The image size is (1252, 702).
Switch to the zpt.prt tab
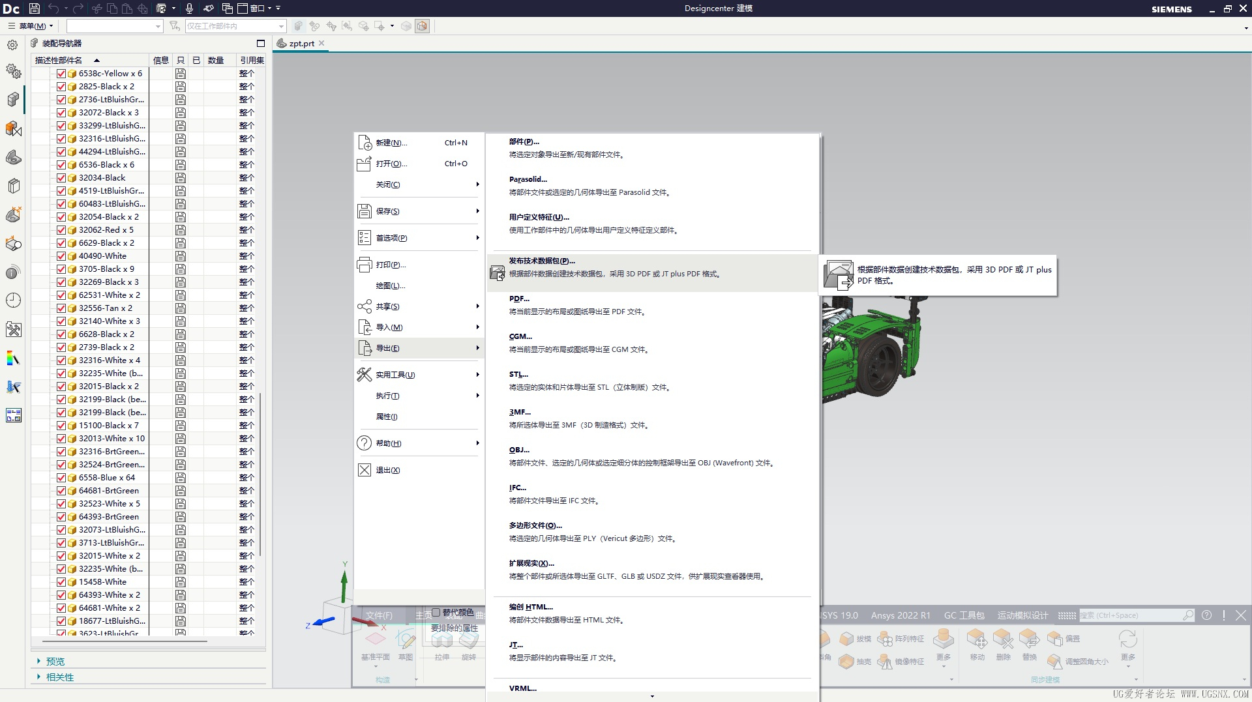(301, 44)
